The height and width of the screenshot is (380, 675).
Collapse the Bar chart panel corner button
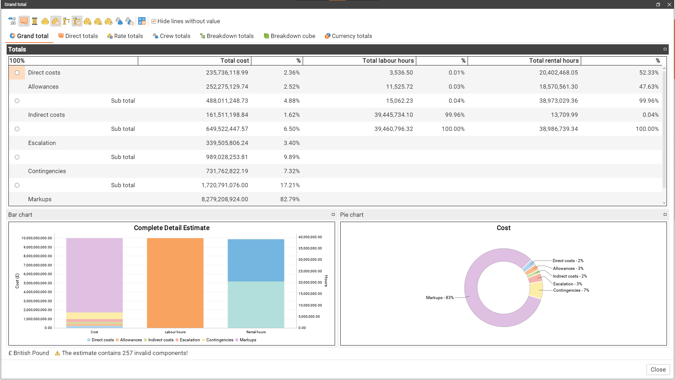(x=333, y=214)
